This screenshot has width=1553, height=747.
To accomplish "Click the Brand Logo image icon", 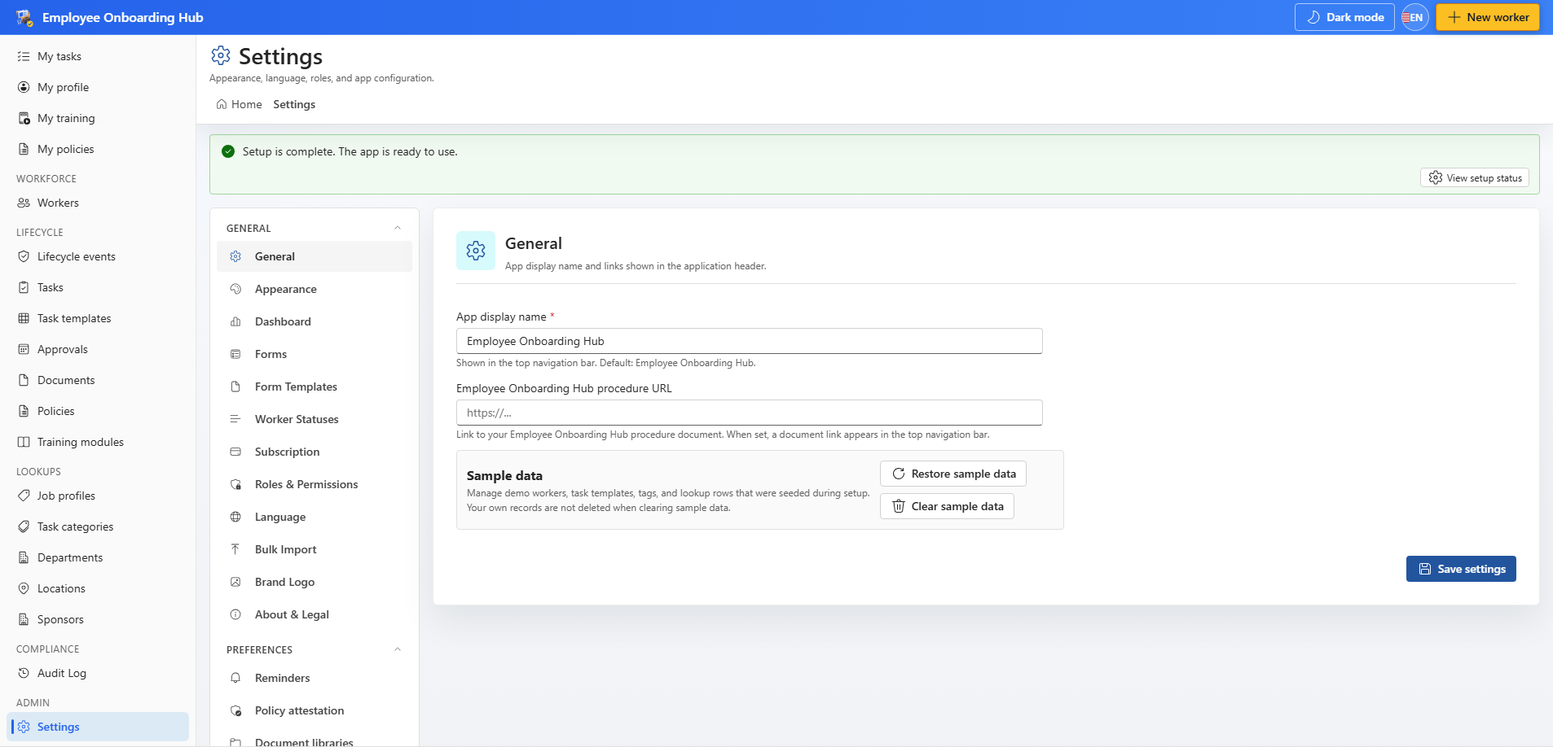I will click(x=235, y=582).
